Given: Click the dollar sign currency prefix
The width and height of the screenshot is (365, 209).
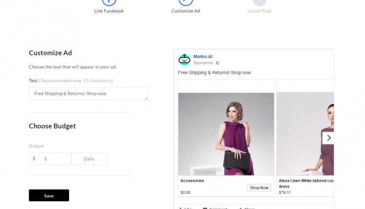Looking at the screenshot, I should pos(34,159).
